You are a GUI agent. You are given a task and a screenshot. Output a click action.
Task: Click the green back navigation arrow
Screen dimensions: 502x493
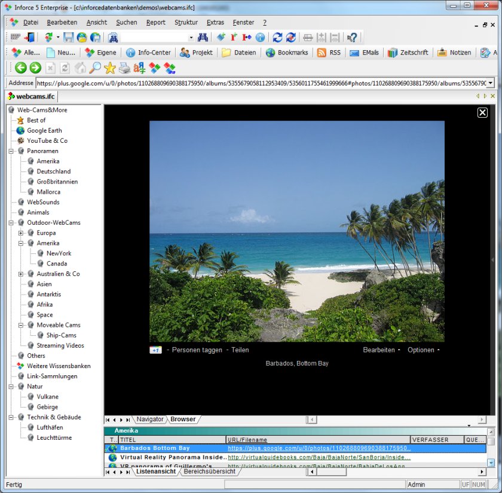[x=21, y=68]
